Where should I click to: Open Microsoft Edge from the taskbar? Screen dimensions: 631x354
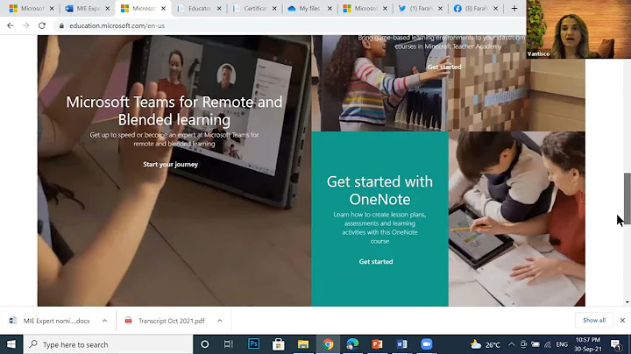[352, 344]
